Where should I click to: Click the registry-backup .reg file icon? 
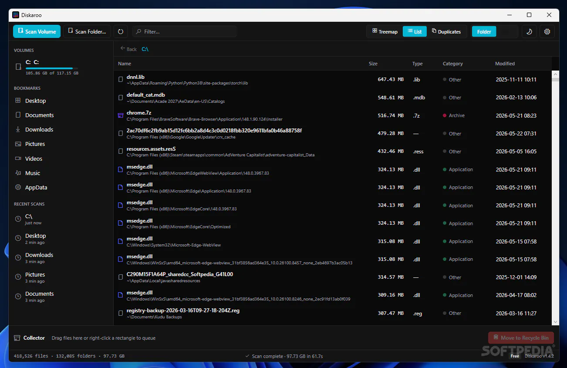click(x=121, y=313)
